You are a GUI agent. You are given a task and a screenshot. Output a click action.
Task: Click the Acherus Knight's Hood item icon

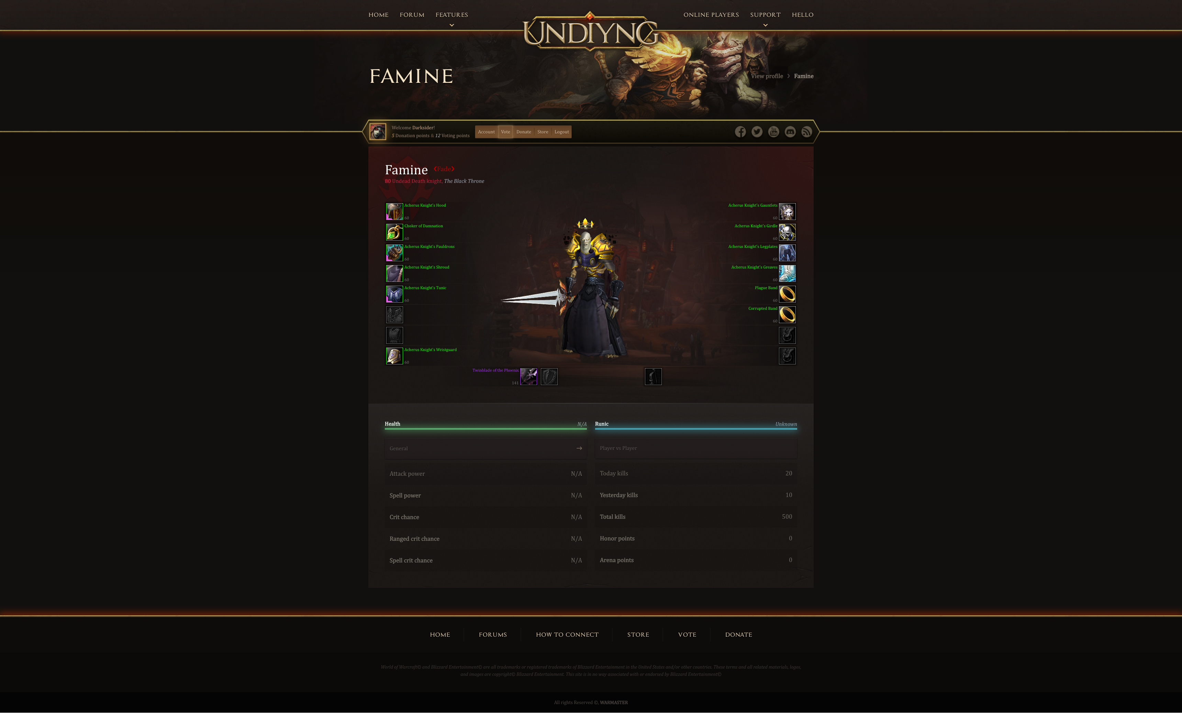(394, 212)
